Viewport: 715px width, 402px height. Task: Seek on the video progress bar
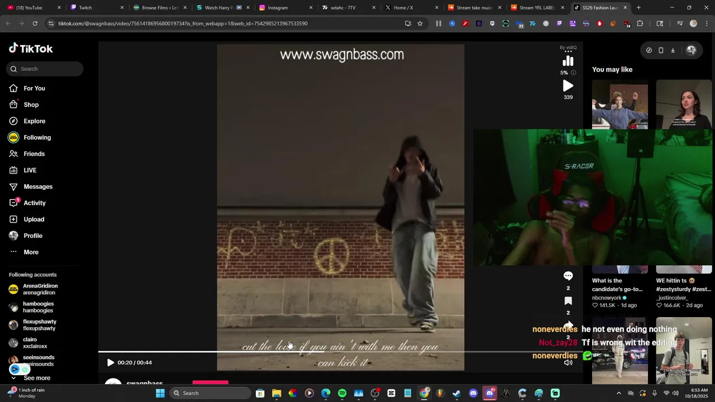tap(341, 352)
